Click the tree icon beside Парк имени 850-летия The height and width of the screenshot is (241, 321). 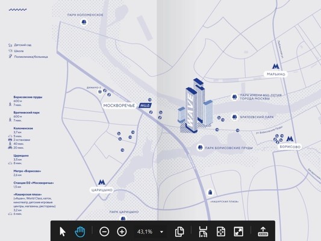(234, 96)
